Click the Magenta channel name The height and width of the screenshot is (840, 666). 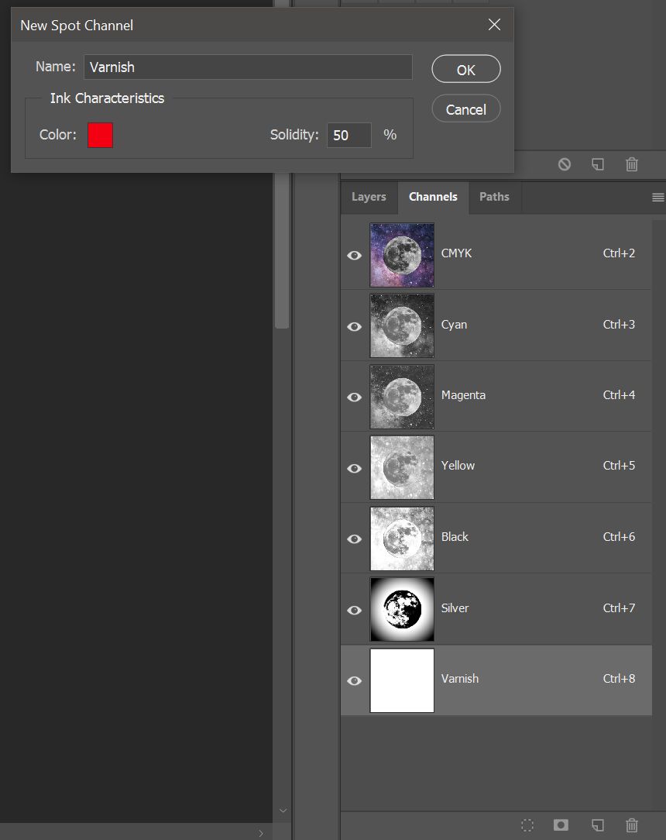click(463, 395)
